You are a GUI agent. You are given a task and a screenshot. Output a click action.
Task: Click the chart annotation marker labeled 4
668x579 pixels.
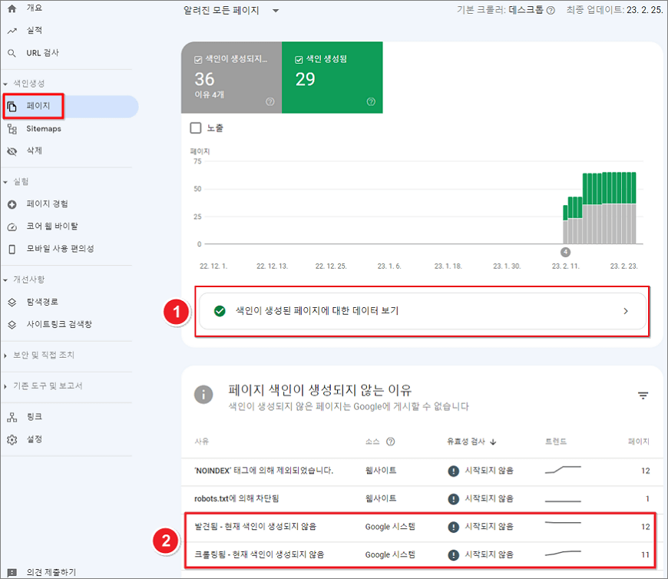(565, 252)
